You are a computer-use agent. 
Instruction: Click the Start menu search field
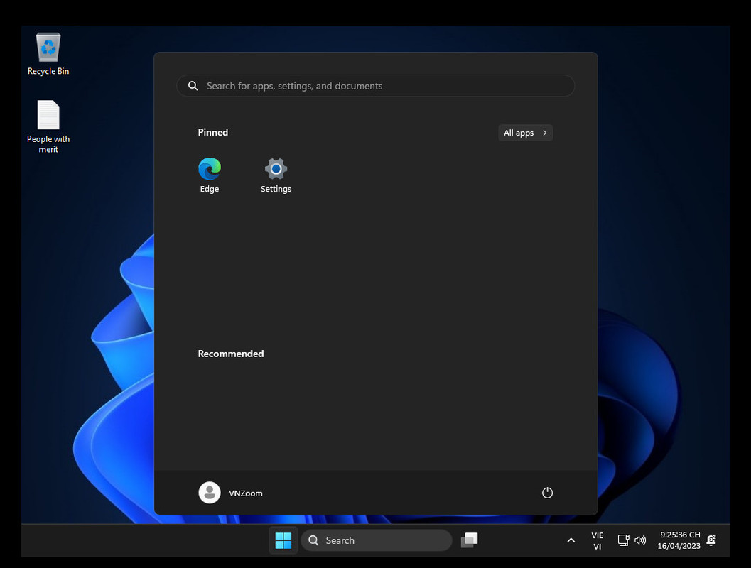click(375, 86)
